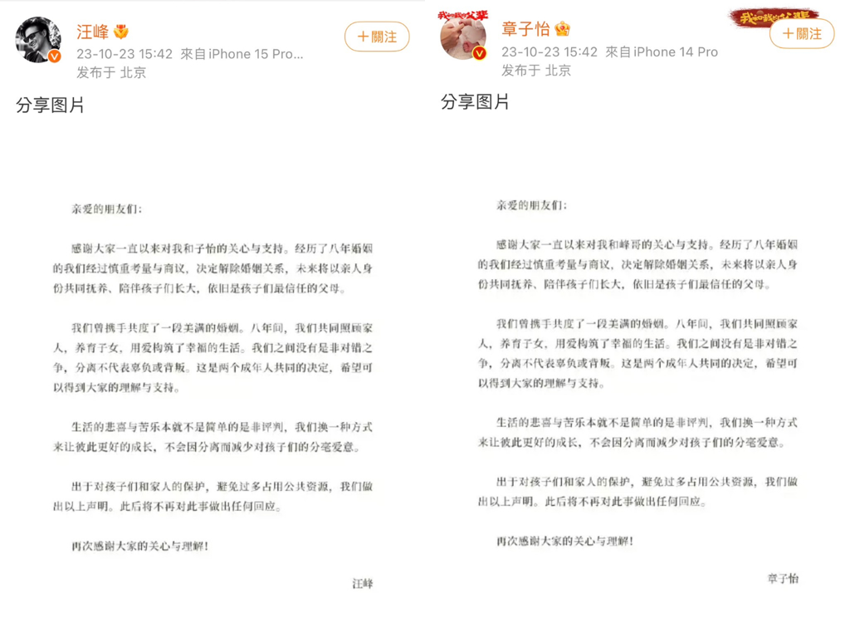The height and width of the screenshot is (638, 850).
Task: Click 汪峰's post timestamp 23-10-23 15:42
Action: point(125,54)
